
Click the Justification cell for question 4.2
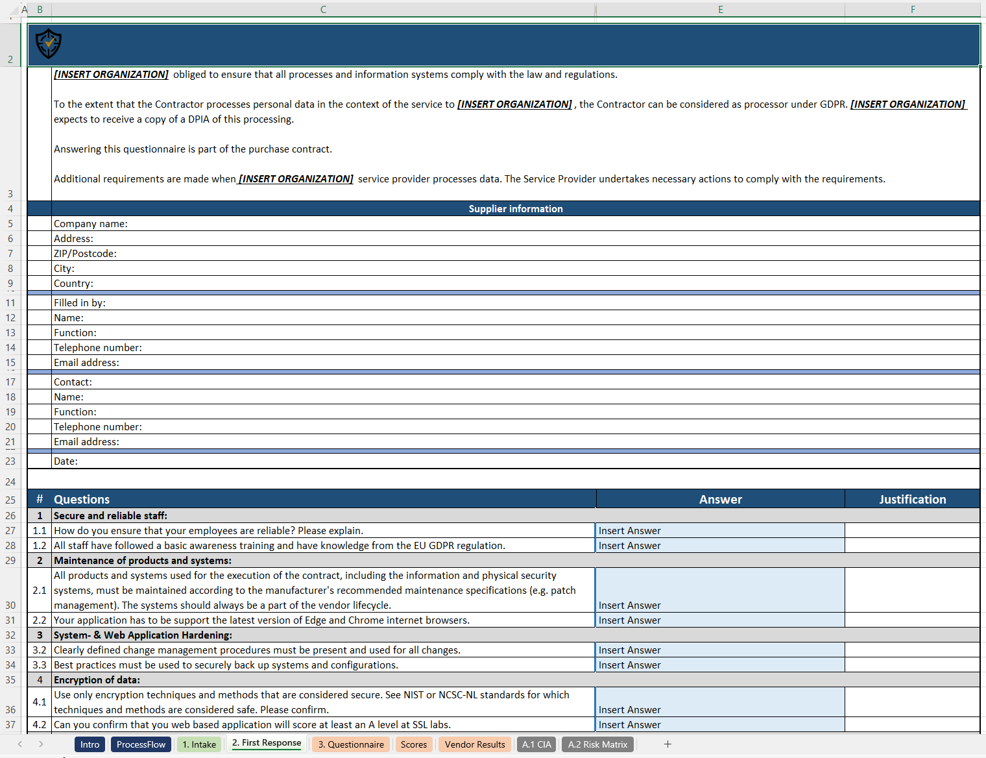tap(912, 725)
